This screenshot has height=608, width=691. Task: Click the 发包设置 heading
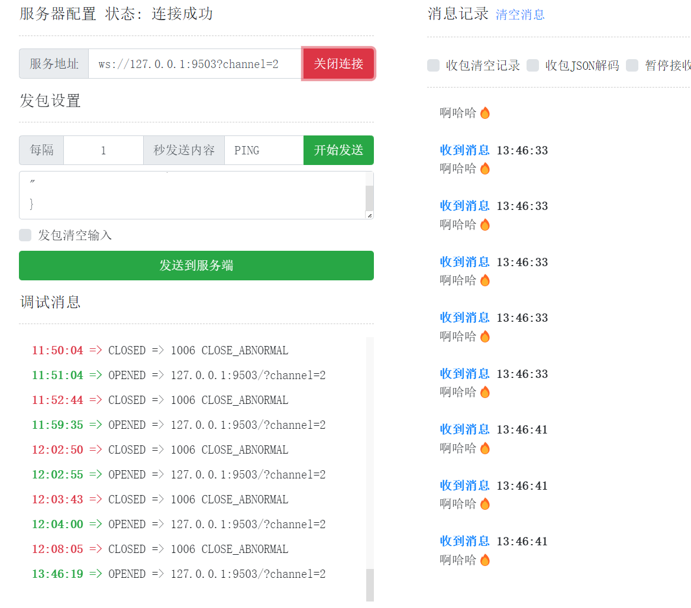[x=50, y=101]
